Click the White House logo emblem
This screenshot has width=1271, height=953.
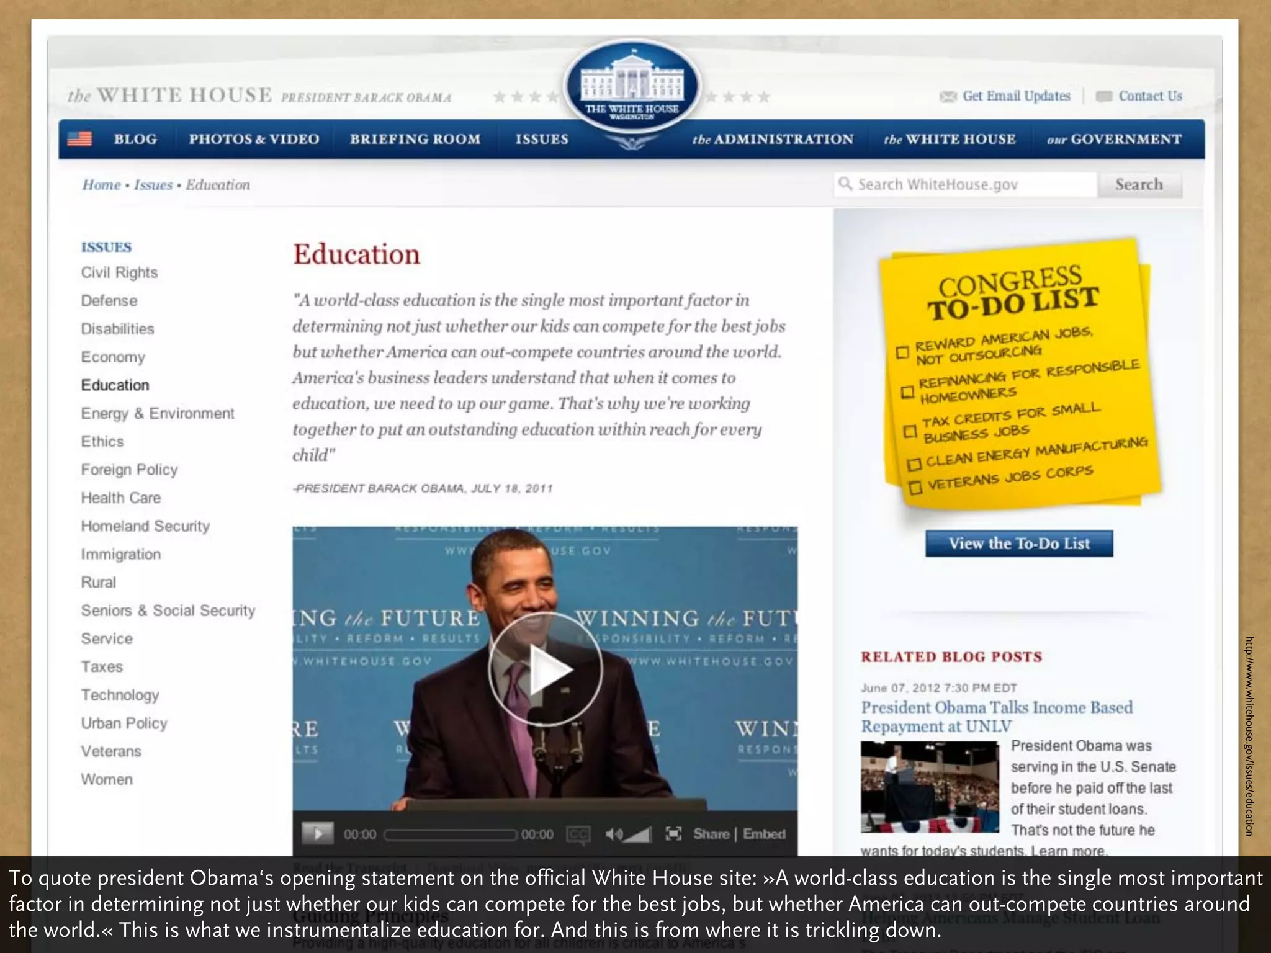click(x=632, y=87)
